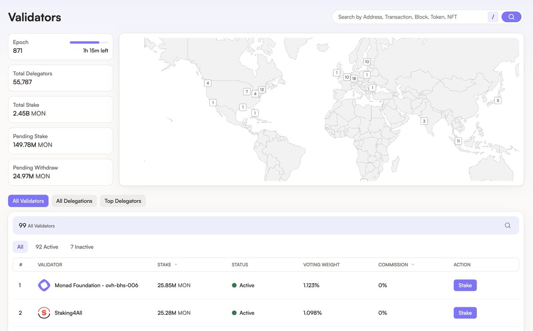
Task: Stake with Monad Foundation - ovh-bhs-006
Action: point(465,285)
